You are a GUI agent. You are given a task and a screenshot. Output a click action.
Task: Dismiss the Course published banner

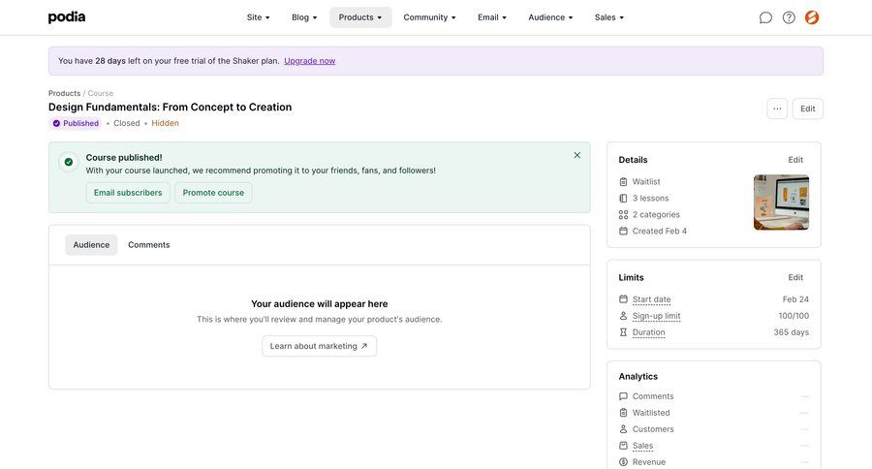pos(577,155)
